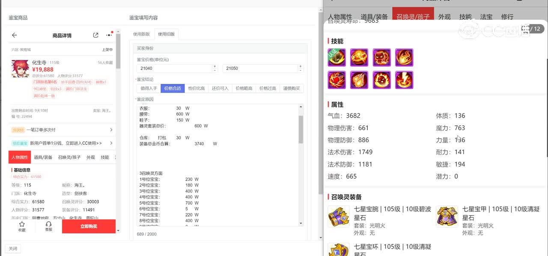This screenshot has width=548, height=256.
Task: Open 召唤灵/孩子 tab in left product panel
Action: tap(69, 157)
